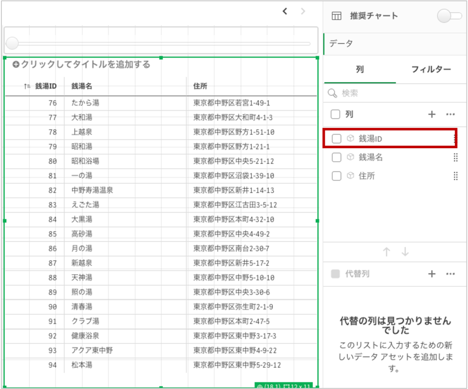Screen dimensions: 468x389
Task: Switch to the フィルター tab
Action: coord(431,69)
